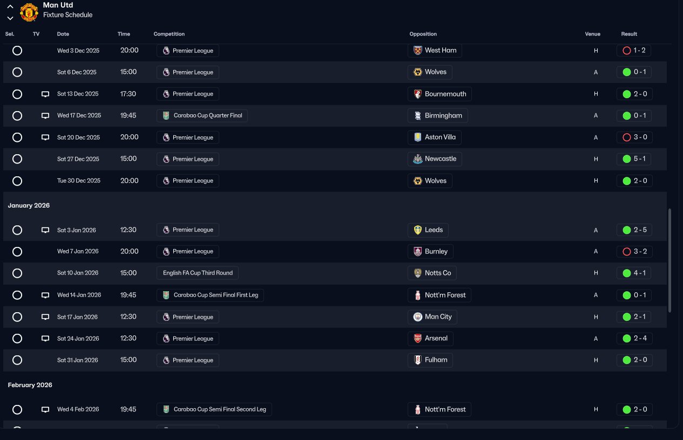Open the 3 - 2 Burnley result

[x=634, y=251]
